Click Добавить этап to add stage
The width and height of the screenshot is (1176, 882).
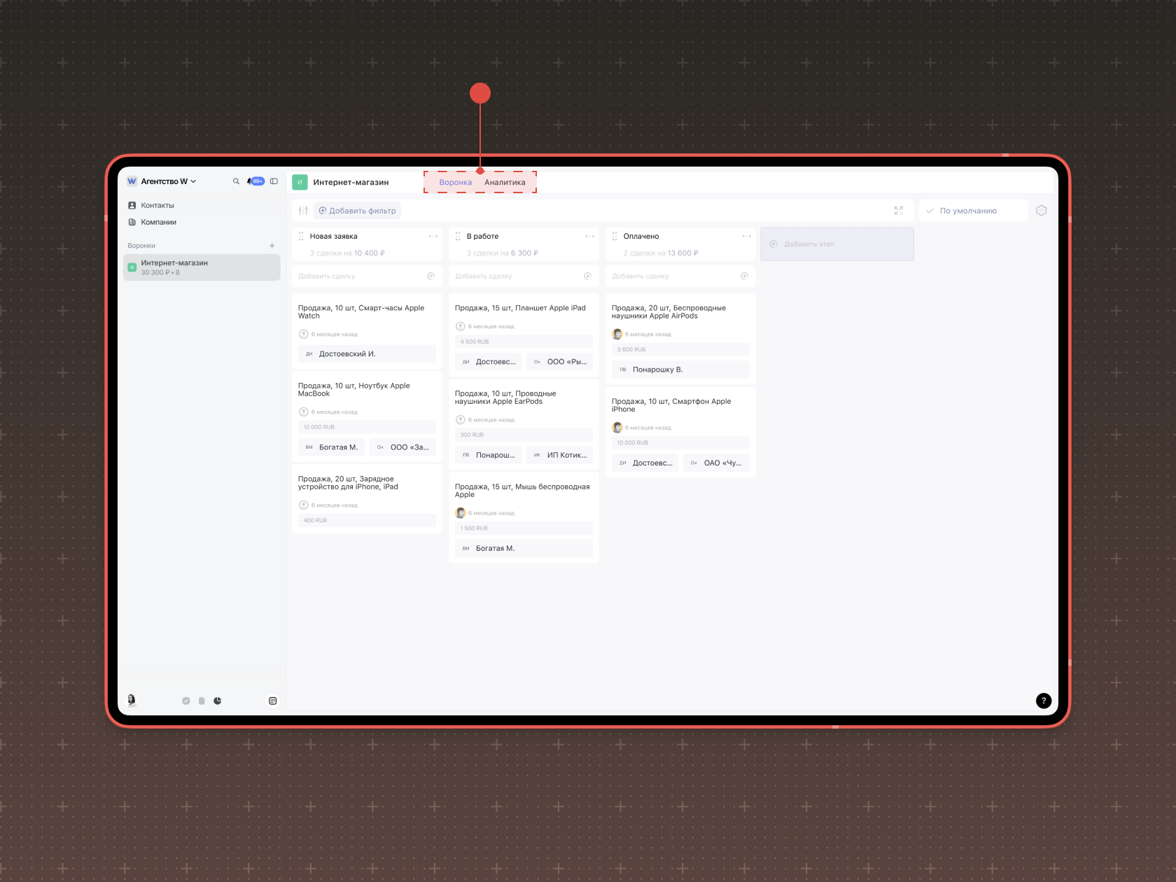(x=837, y=244)
